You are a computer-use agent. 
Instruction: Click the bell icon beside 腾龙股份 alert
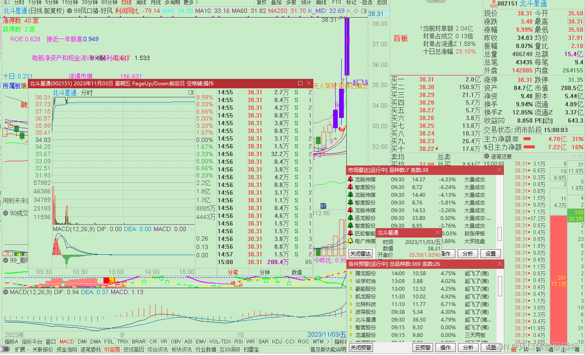point(350,274)
